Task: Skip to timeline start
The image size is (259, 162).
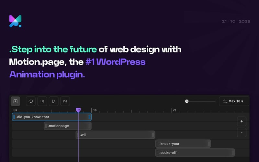Action: click(42, 101)
